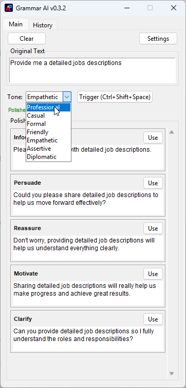186x388 pixels.
Task: Use the Motivate suggestion
Action: click(153, 274)
